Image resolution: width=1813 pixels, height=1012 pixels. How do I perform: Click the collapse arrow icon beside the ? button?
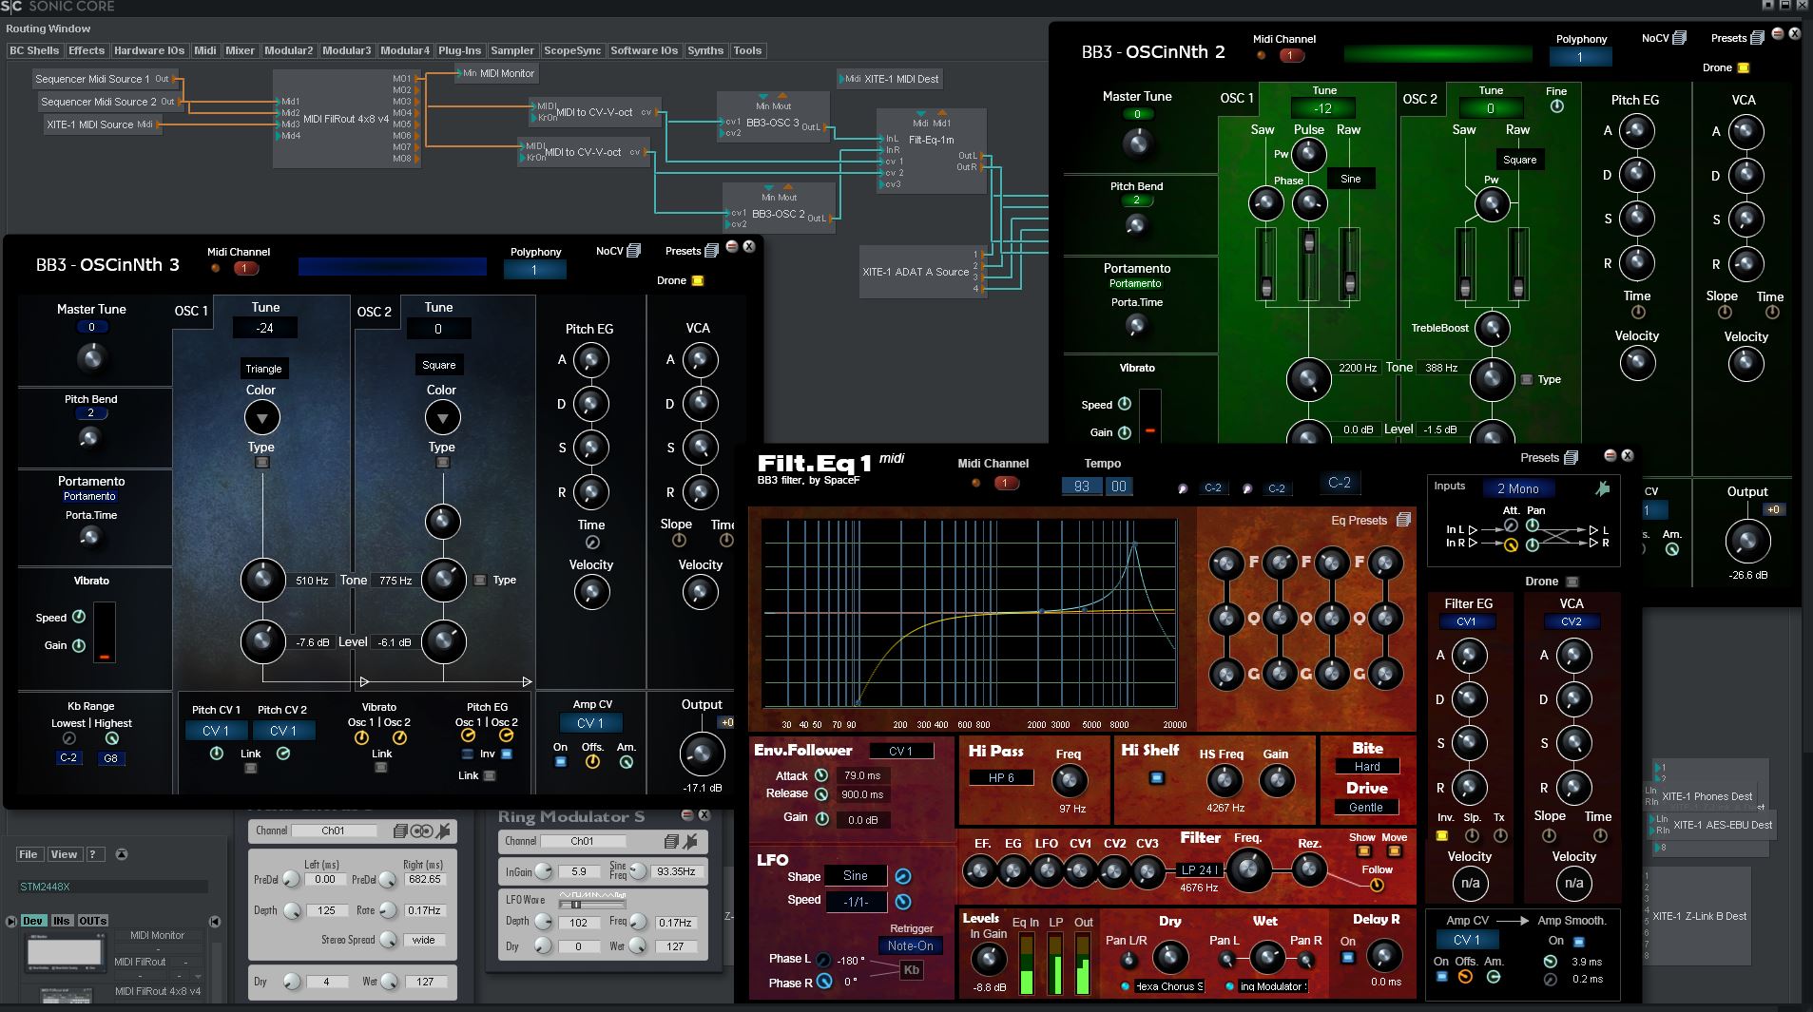pyautogui.click(x=122, y=854)
